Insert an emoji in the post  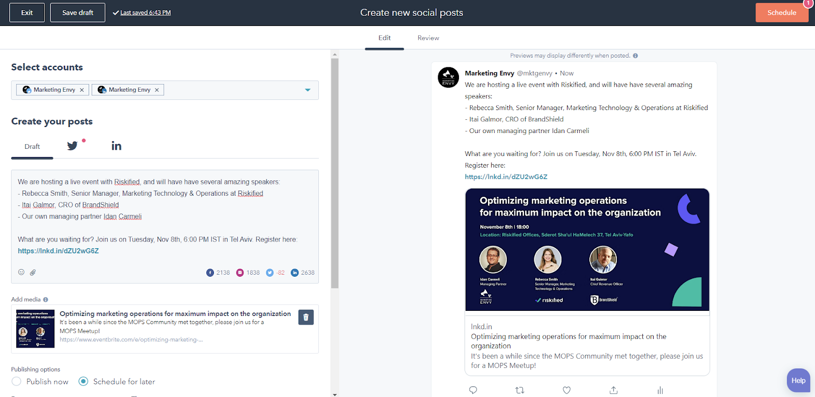21,272
